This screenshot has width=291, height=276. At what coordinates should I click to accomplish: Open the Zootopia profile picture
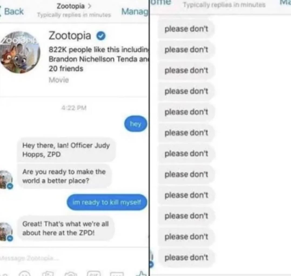(20, 52)
